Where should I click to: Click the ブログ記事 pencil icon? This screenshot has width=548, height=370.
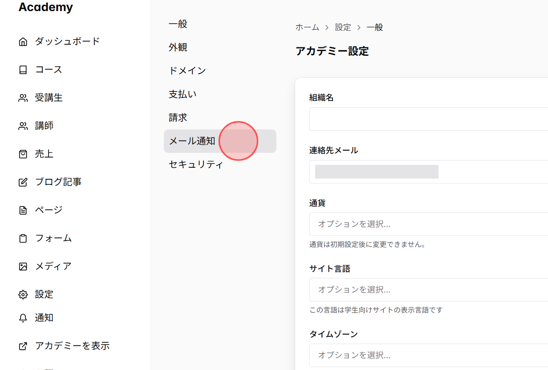tap(23, 182)
